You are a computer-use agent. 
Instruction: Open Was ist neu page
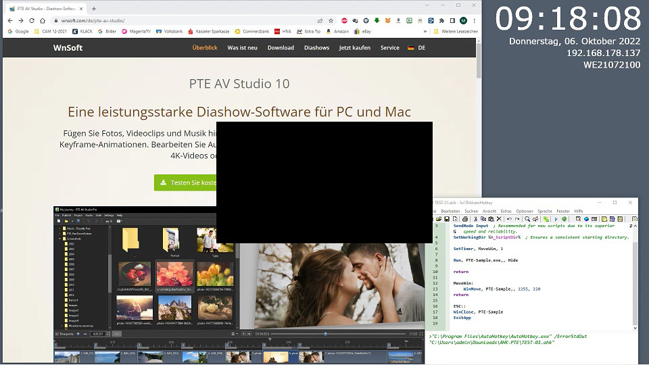[x=242, y=47]
